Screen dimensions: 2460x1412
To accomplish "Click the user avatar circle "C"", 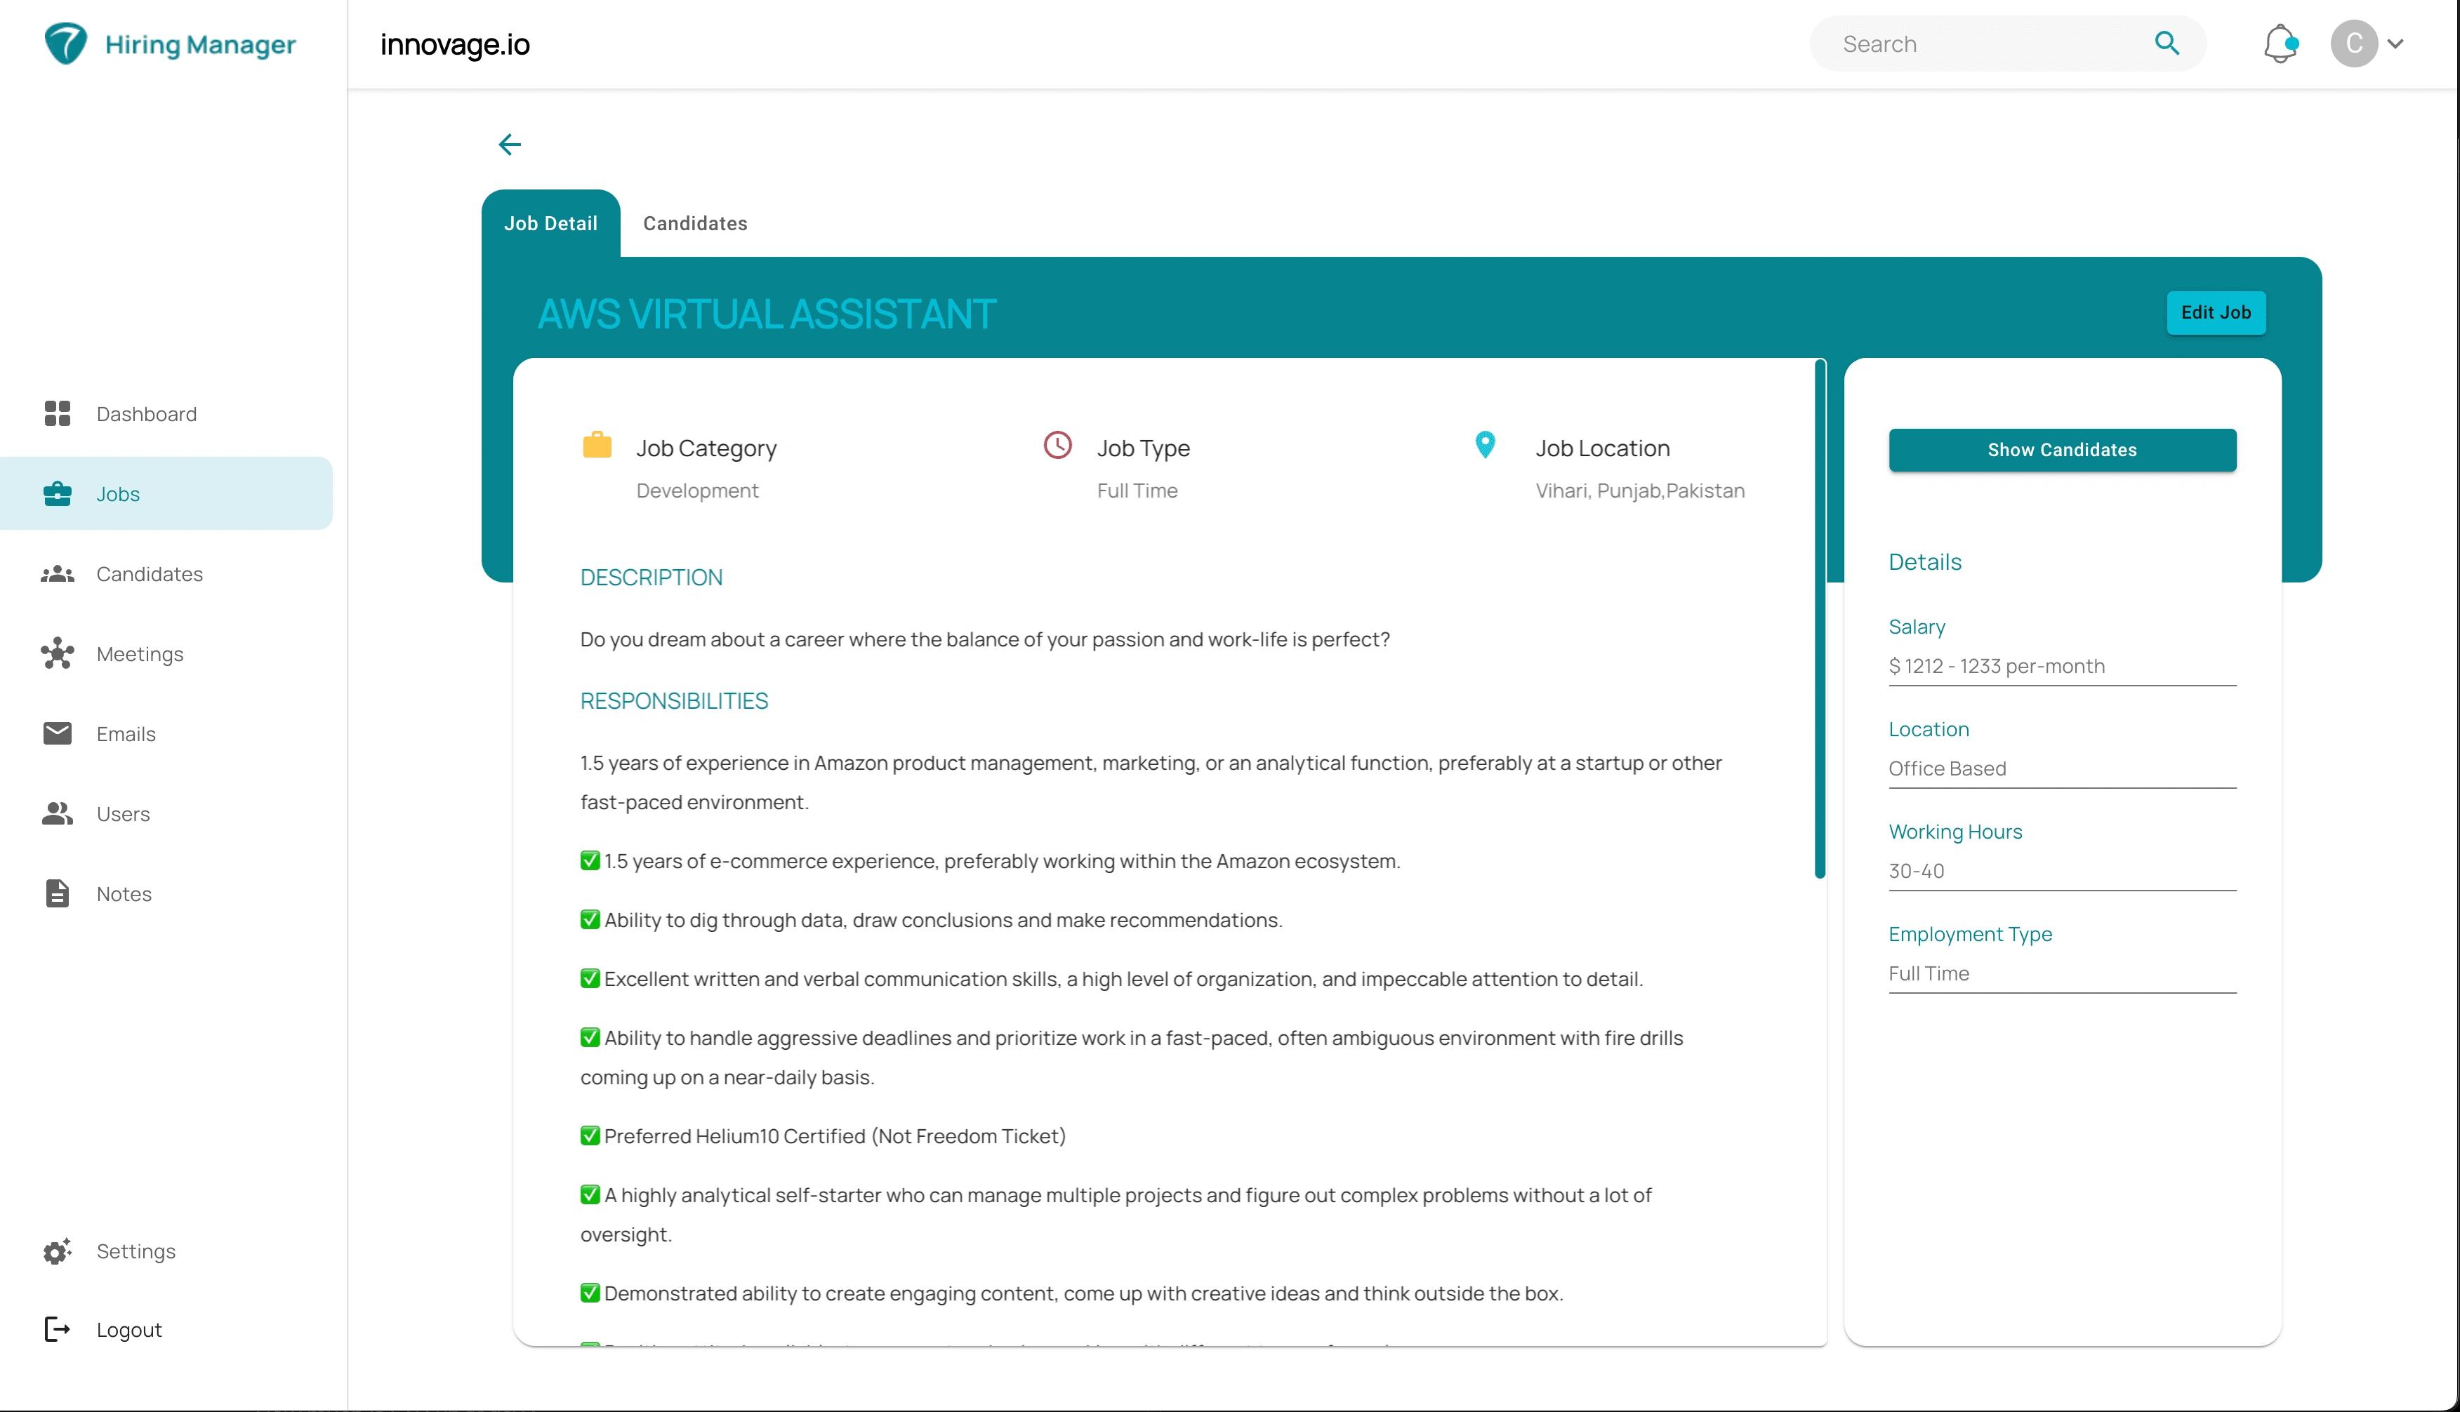I will click(2354, 44).
